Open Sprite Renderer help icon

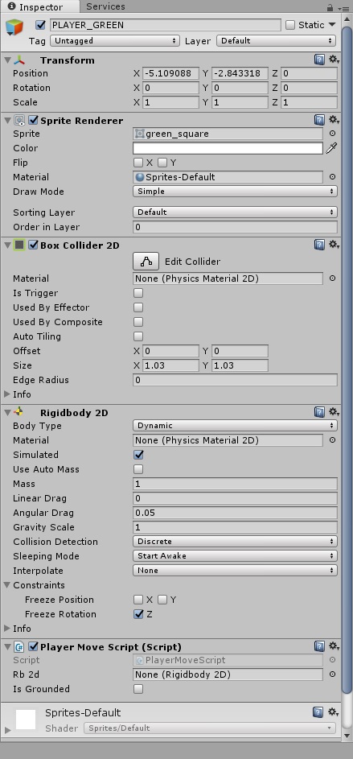319,120
